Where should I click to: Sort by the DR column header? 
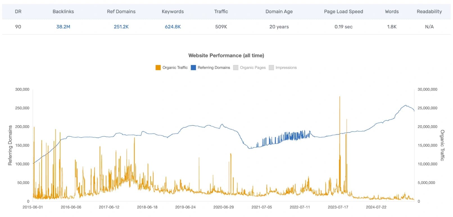click(18, 11)
